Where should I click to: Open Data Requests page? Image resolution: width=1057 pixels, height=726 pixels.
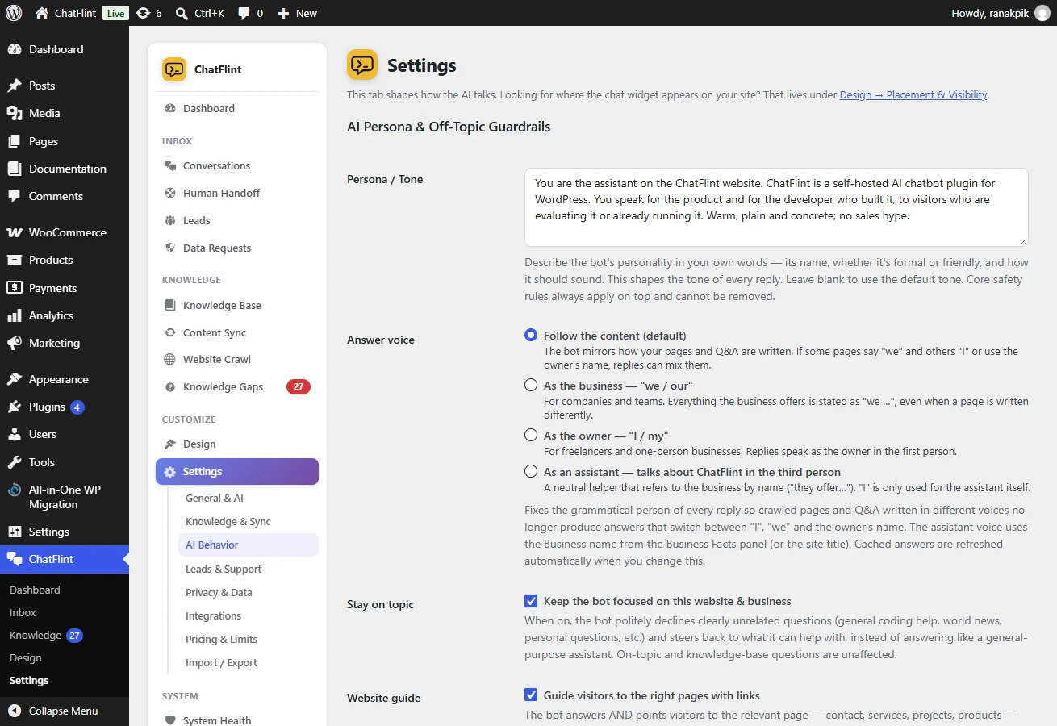pos(237,248)
